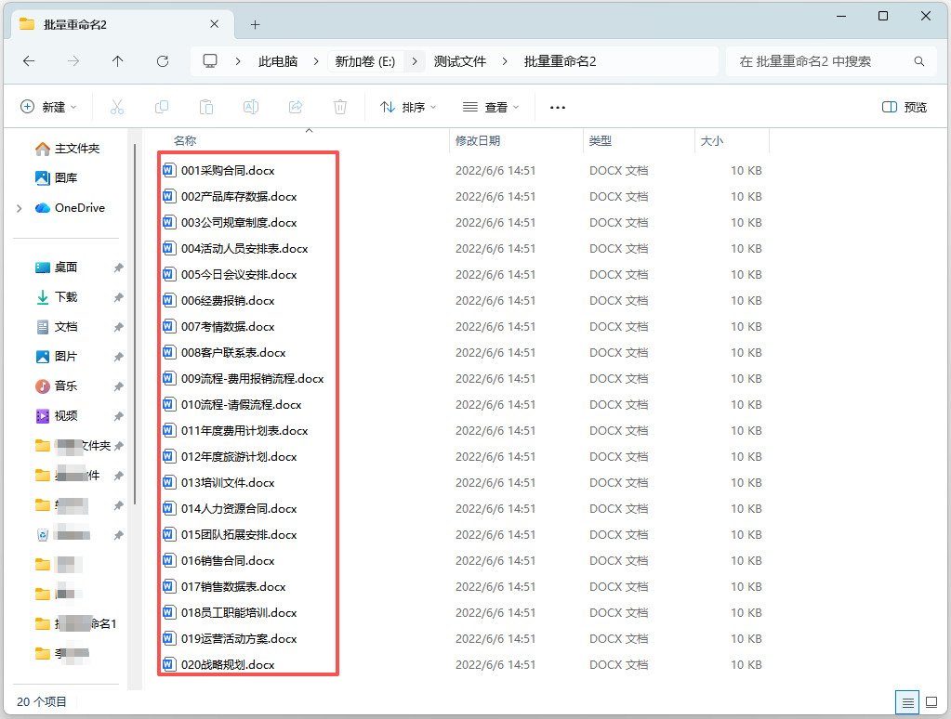Go up one folder level
This screenshot has height=719, width=951.
(x=118, y=61)
